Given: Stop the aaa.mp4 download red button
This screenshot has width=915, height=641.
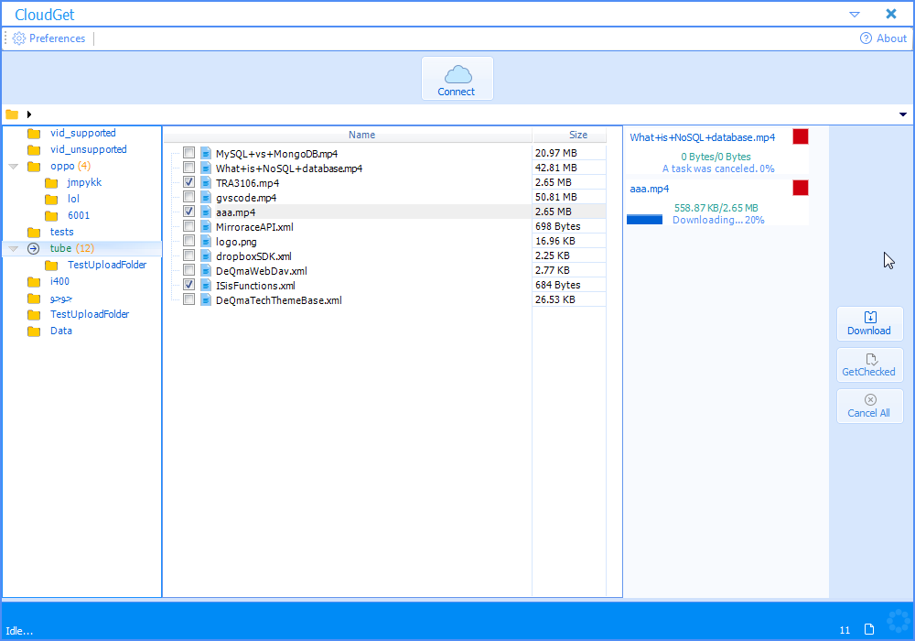Looking at the screenshot, I should (x=801, y=188).
